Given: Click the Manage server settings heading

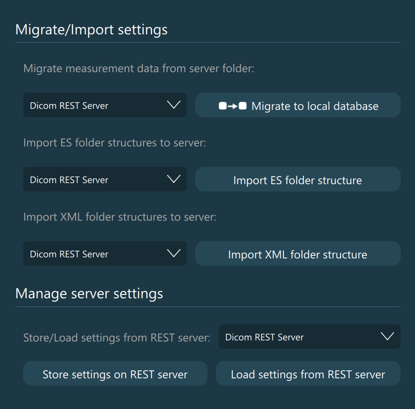Looking at the screenshot, I should pos(89,294).
